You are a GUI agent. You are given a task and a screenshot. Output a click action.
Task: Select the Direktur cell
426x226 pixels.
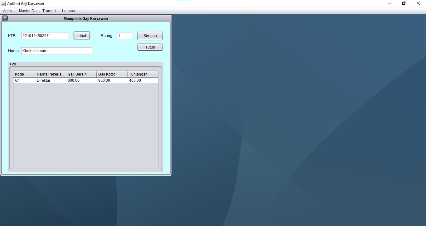click(51, 81)
